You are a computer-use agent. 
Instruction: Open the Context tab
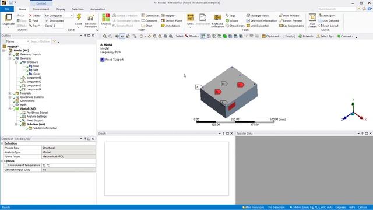[x=41, y=3]
